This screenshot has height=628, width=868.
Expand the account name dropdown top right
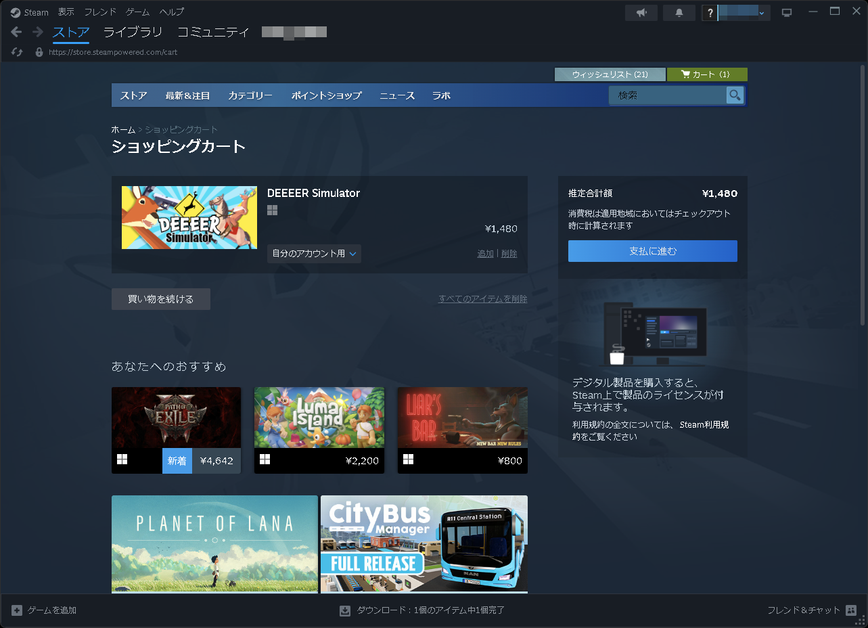pos(763,12)
